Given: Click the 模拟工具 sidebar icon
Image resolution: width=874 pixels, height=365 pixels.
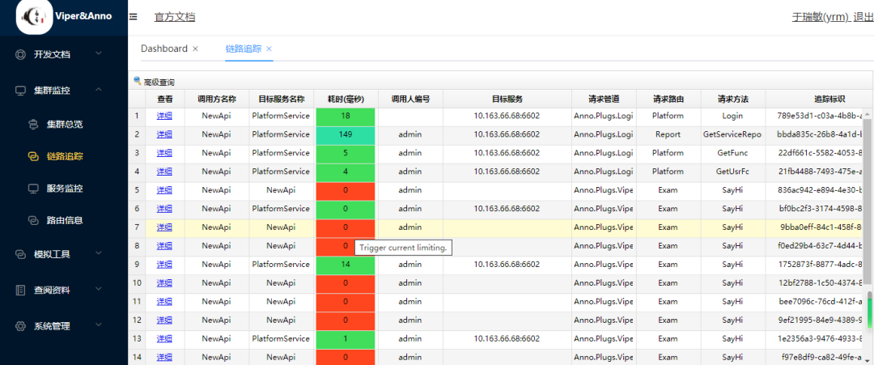Looking at the screenshot, I should [20, 254].
